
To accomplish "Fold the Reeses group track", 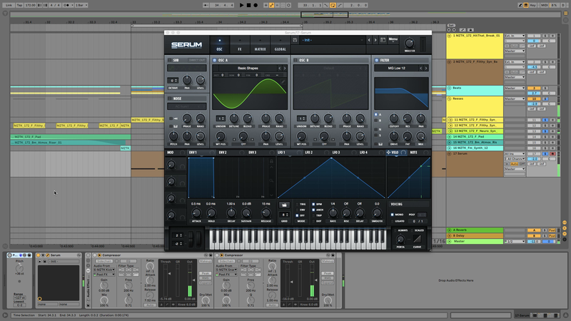I will [x=449, y=98].
